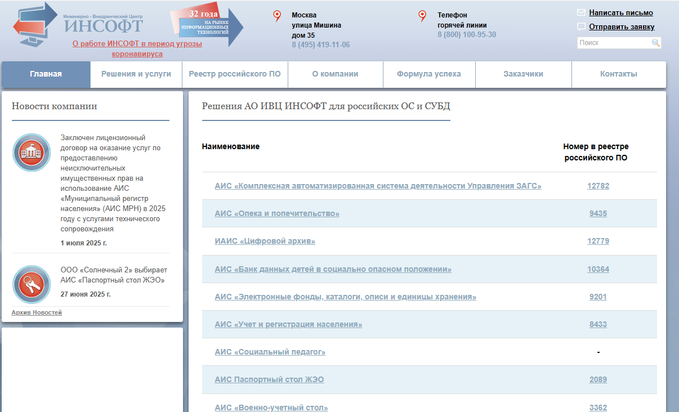Click the Москва улица Мишина address text
679x412 pixels.
click(316, 25)
